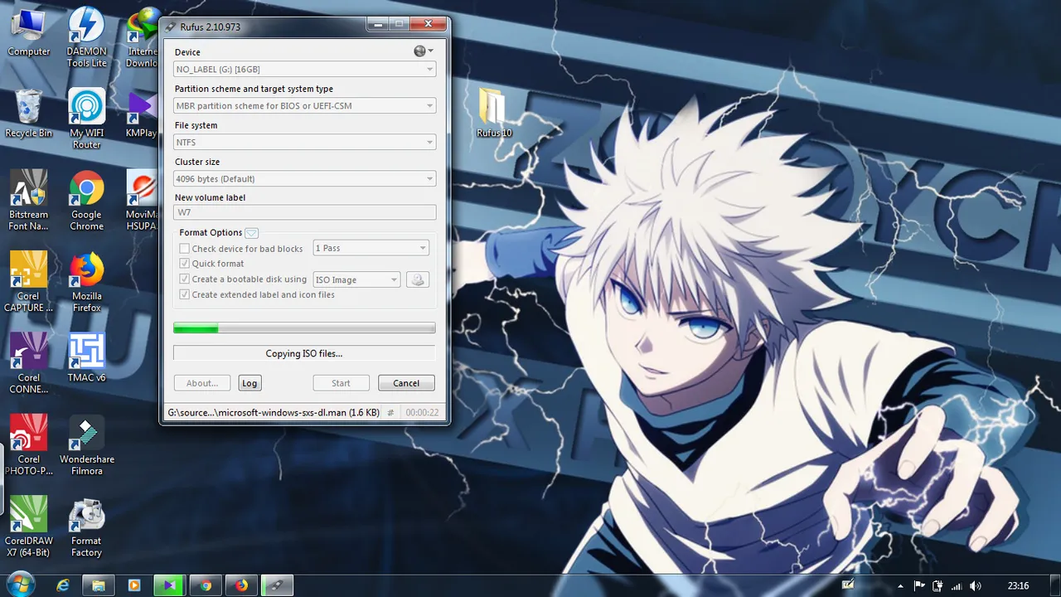
Task: Open the Windows Start menu orb
Action: (x=20, y=585)
